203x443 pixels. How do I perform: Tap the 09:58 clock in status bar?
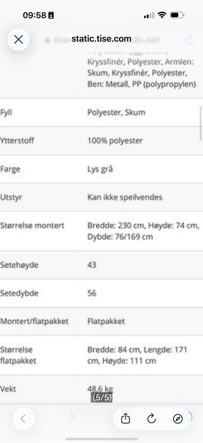click(x=34, y=15)
